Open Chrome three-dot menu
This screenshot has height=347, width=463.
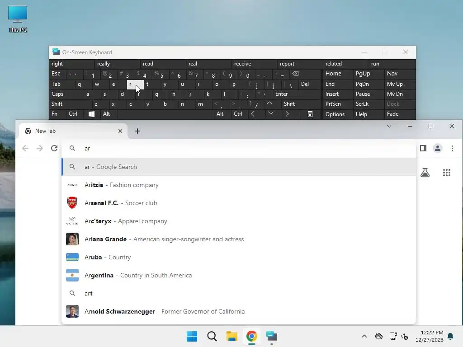[x=452, y=148]
